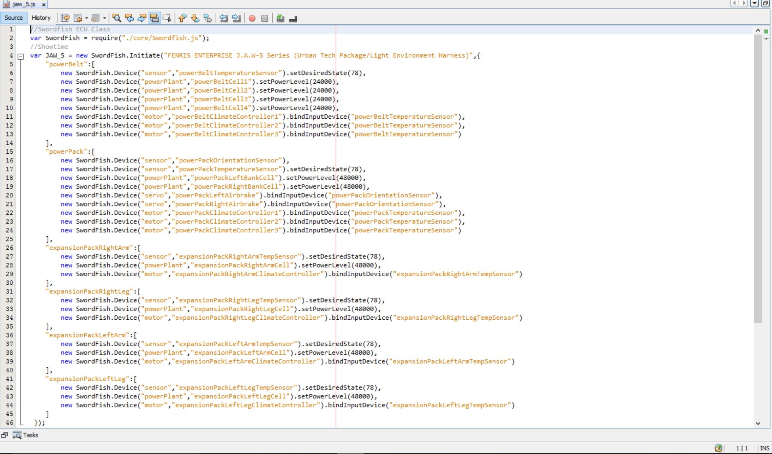
Task: Switch to the Source view
Action: (x=14, y=18)
